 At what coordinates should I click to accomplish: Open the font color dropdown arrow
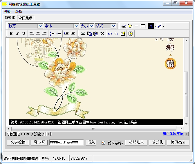click(155, 26)
